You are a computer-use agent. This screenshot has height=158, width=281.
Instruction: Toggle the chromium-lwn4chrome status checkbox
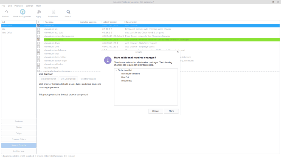(x=38, y=50)
